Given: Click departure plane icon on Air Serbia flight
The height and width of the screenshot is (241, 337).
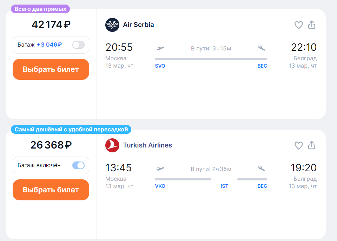Looking at the screenshot, I should tap(160, 48).
